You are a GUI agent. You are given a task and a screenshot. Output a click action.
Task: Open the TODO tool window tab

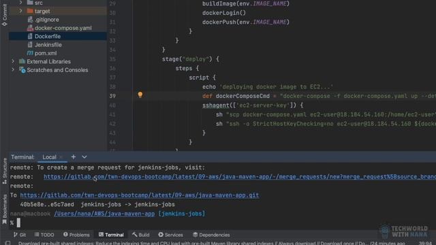point(44,235)
